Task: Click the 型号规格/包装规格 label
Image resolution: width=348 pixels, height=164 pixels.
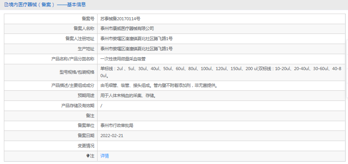Action: click(x=78, y=72)
